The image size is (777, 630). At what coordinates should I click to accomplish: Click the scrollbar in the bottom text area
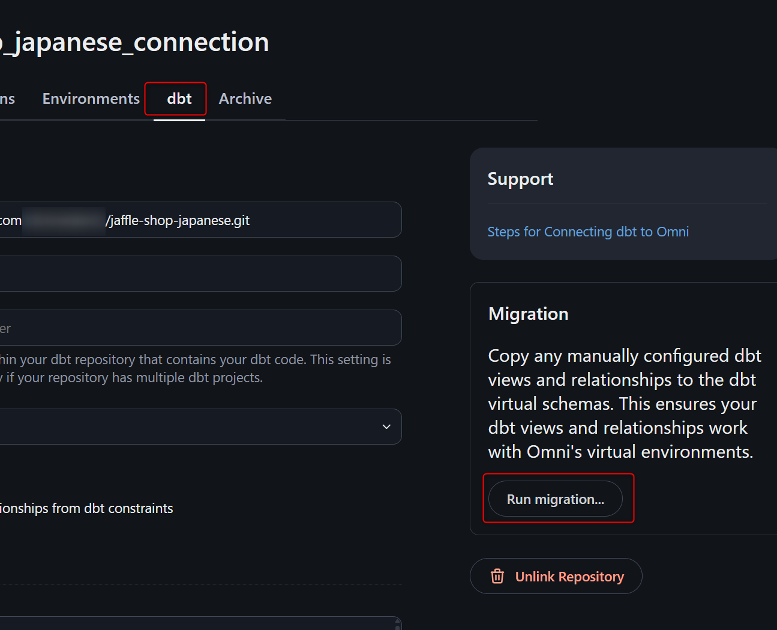(x=397, y=625)
